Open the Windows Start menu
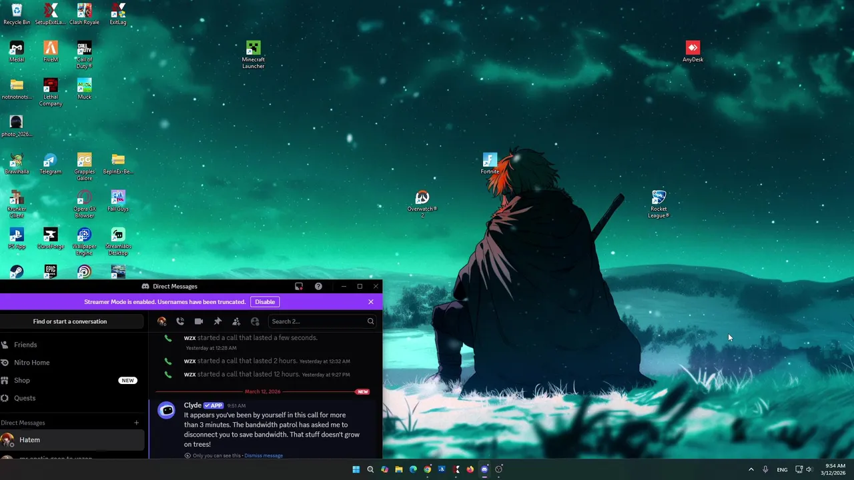The image size is (854, 480). (356, 469)
